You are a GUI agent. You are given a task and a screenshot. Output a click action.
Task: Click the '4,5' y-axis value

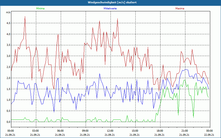coord(9,23)
